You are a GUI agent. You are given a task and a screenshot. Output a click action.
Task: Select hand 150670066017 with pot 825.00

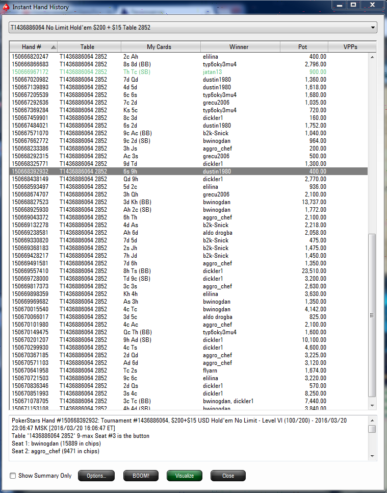(x=189, y=317)
